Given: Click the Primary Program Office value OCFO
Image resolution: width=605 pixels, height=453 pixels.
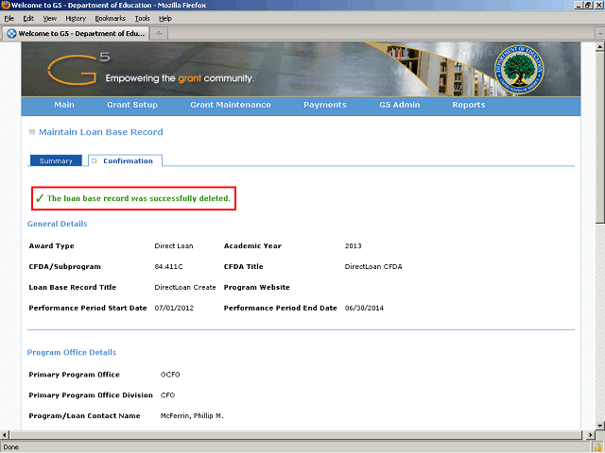Looking at the screenshot, I should [x=170, y=375].
